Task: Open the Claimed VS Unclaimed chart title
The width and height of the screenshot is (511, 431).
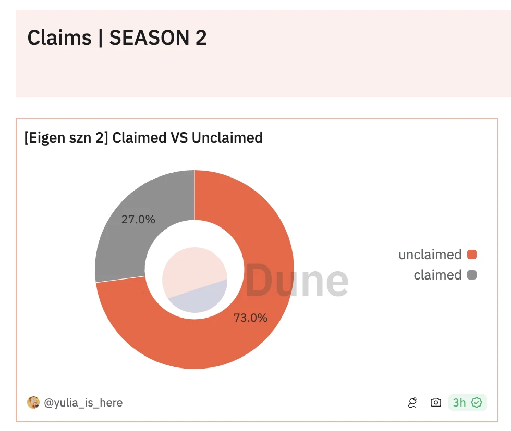Action: coord(143,138)
